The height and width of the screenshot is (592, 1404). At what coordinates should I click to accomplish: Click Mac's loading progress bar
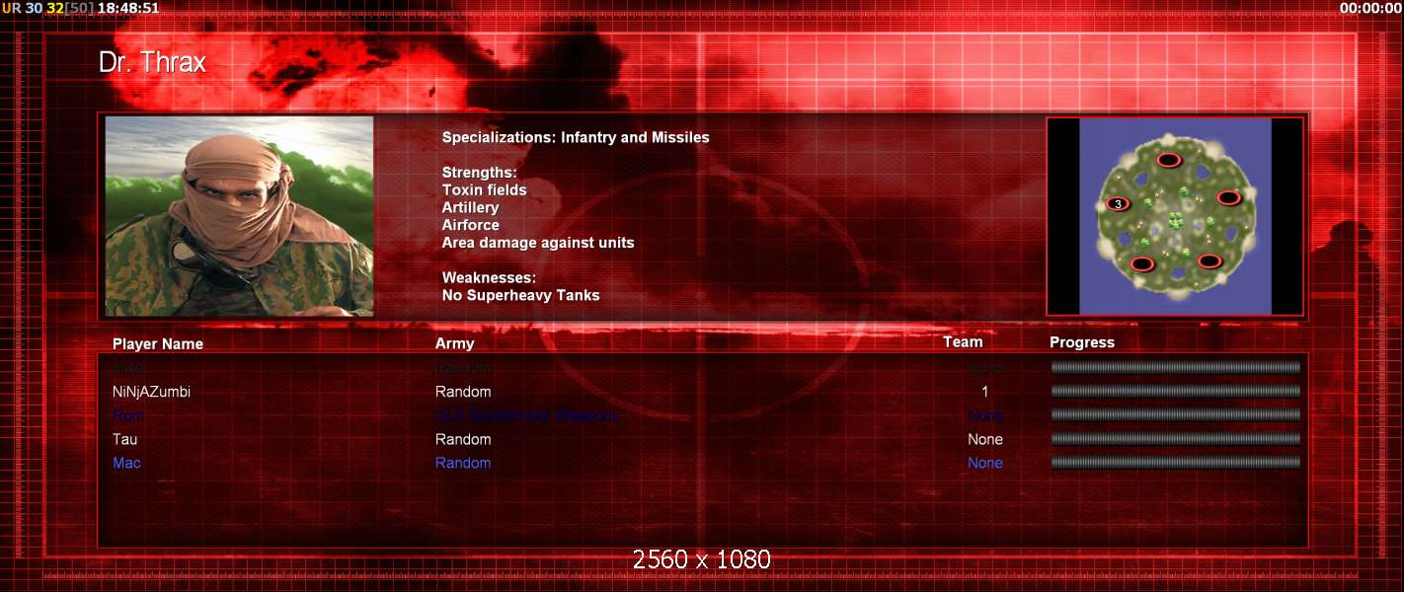coord(1175,463)
